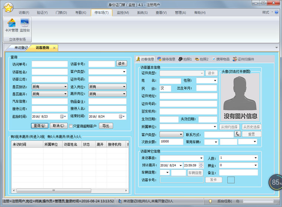
Task: Check 只查询超期客户 checkbox
Action: click(71, 126)
